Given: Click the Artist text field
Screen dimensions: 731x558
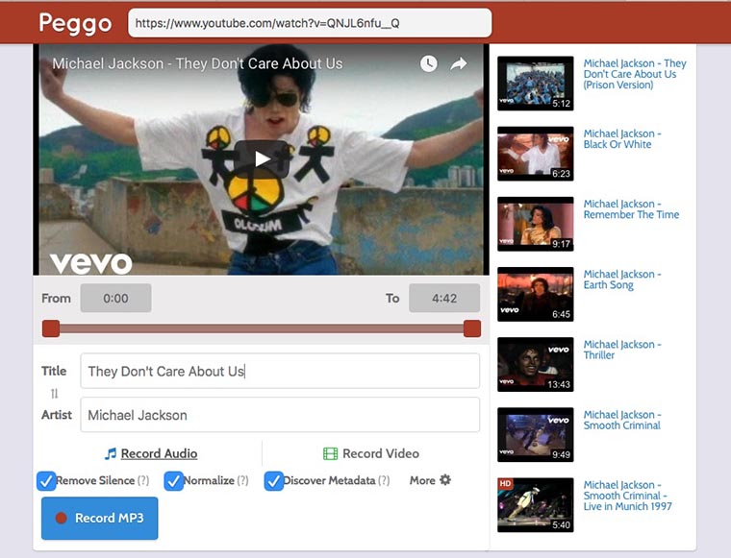Looking at the screenshot, I should (x=280, y=415).
